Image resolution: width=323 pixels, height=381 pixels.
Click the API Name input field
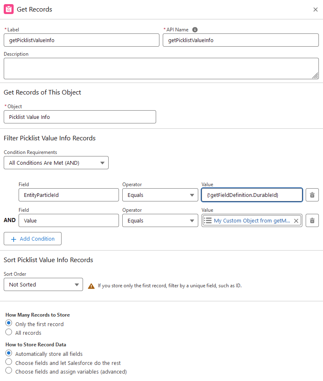click(241, 40)
